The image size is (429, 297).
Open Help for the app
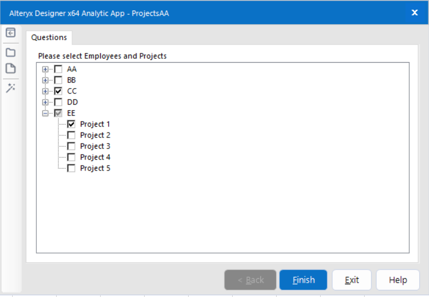398,280
